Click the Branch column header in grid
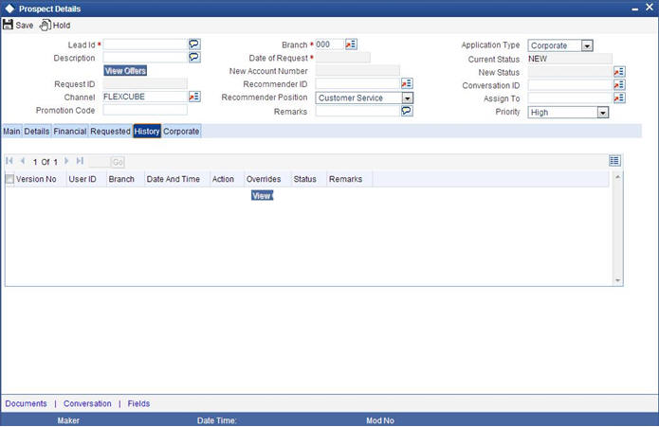Viewport: 659px width, 427px height. 121,179
